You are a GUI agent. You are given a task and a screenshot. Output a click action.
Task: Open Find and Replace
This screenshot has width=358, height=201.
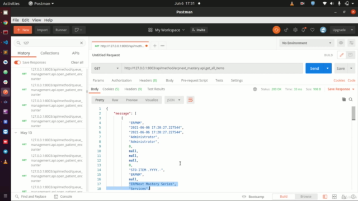[31, 197]
